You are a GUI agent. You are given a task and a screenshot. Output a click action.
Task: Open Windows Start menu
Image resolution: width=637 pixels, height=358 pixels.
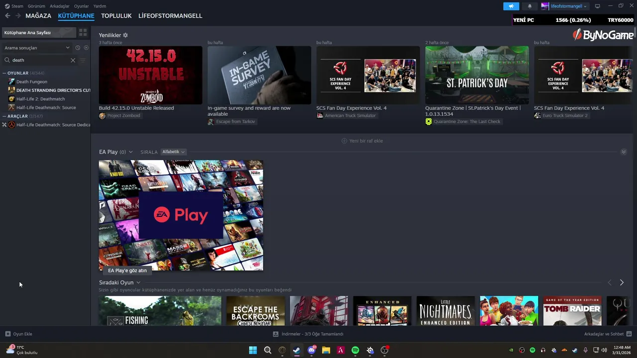[253, 350]
